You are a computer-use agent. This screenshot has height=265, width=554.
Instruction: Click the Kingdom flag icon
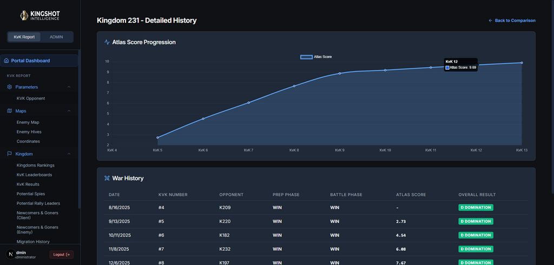pyautogui.click(x=10, y=154)
